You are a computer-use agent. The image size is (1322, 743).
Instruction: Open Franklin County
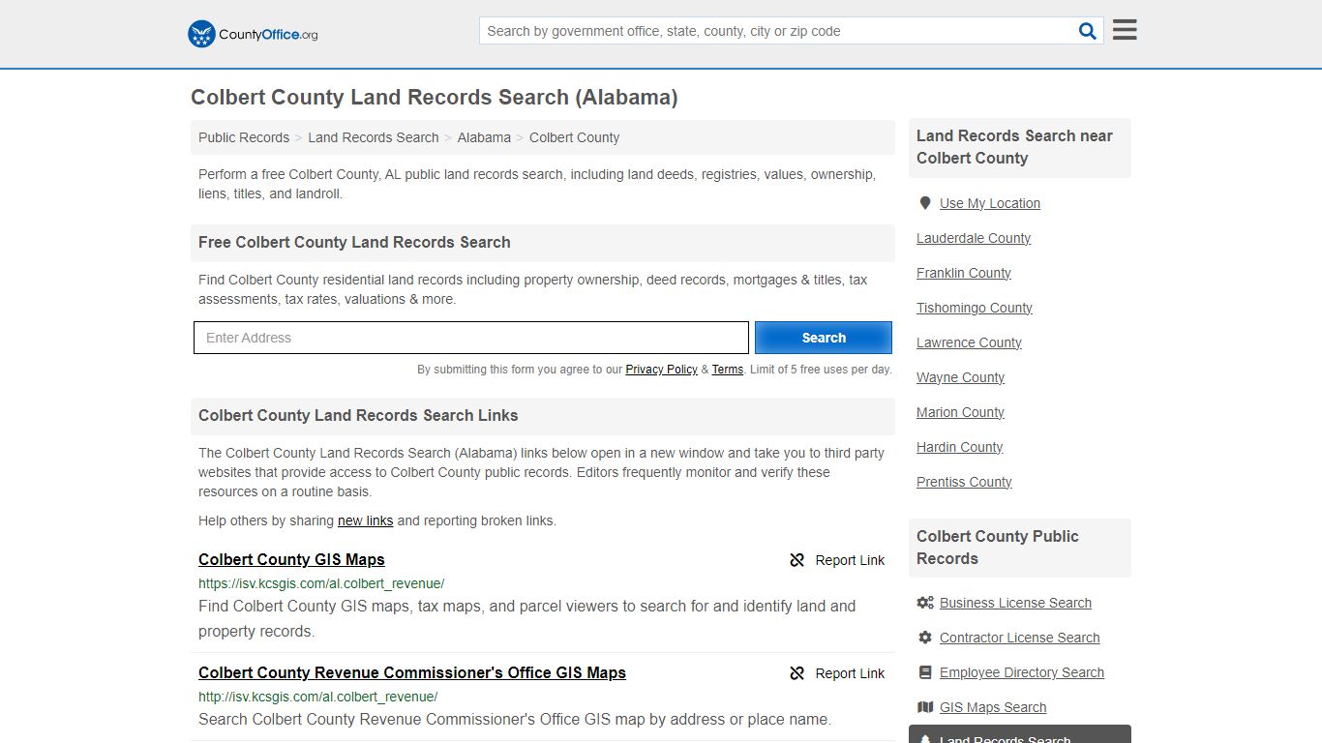[964, 273]
